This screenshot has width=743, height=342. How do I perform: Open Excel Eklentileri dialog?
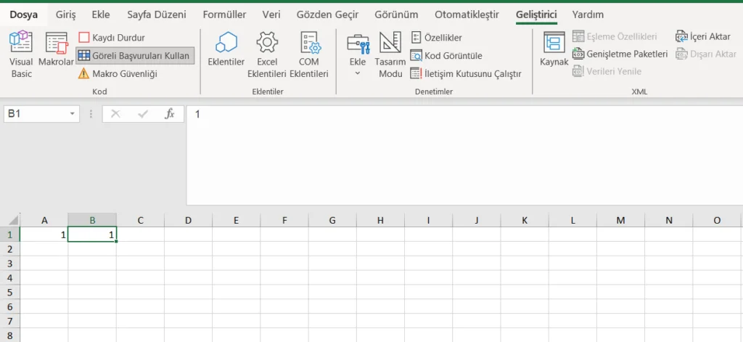[x=267, y=54]
